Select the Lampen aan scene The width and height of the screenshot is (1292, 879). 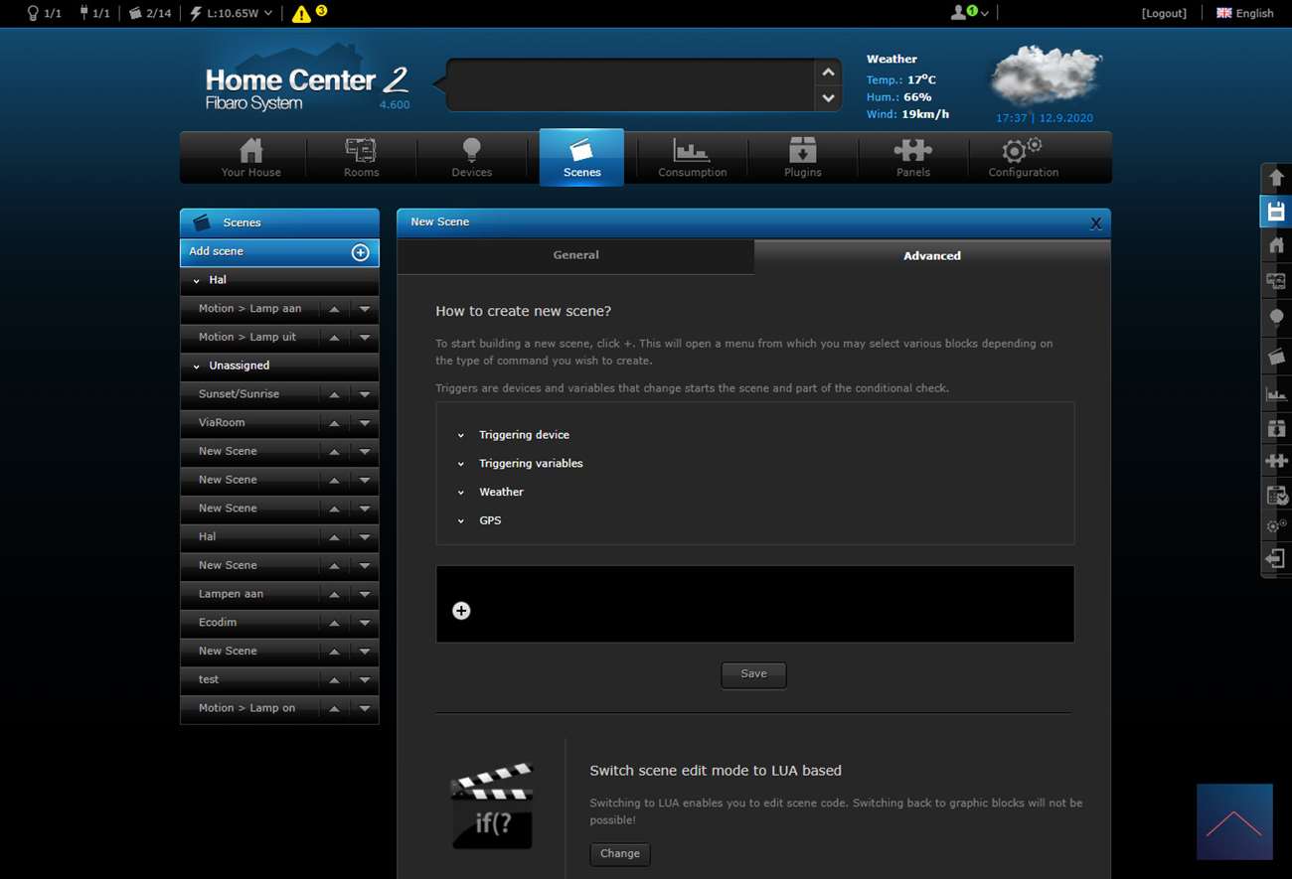point(231,594)
